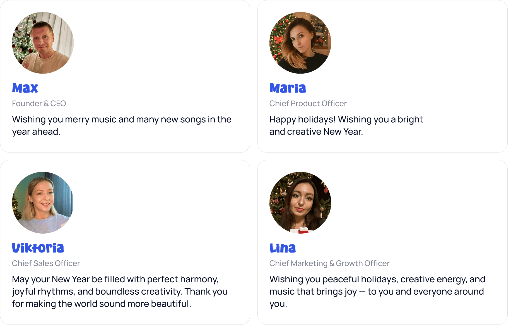The width and height of the screenshot is (511, 325).
Task: Click the "Chief Sales Officer" title text
Action: pos(46,263)
